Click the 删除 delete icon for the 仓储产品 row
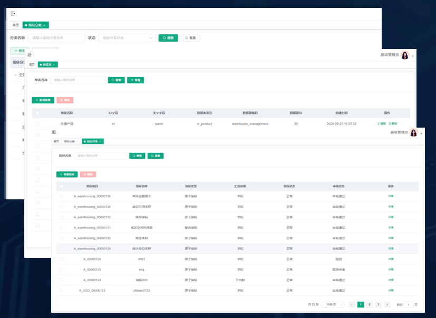 (393, 123)
